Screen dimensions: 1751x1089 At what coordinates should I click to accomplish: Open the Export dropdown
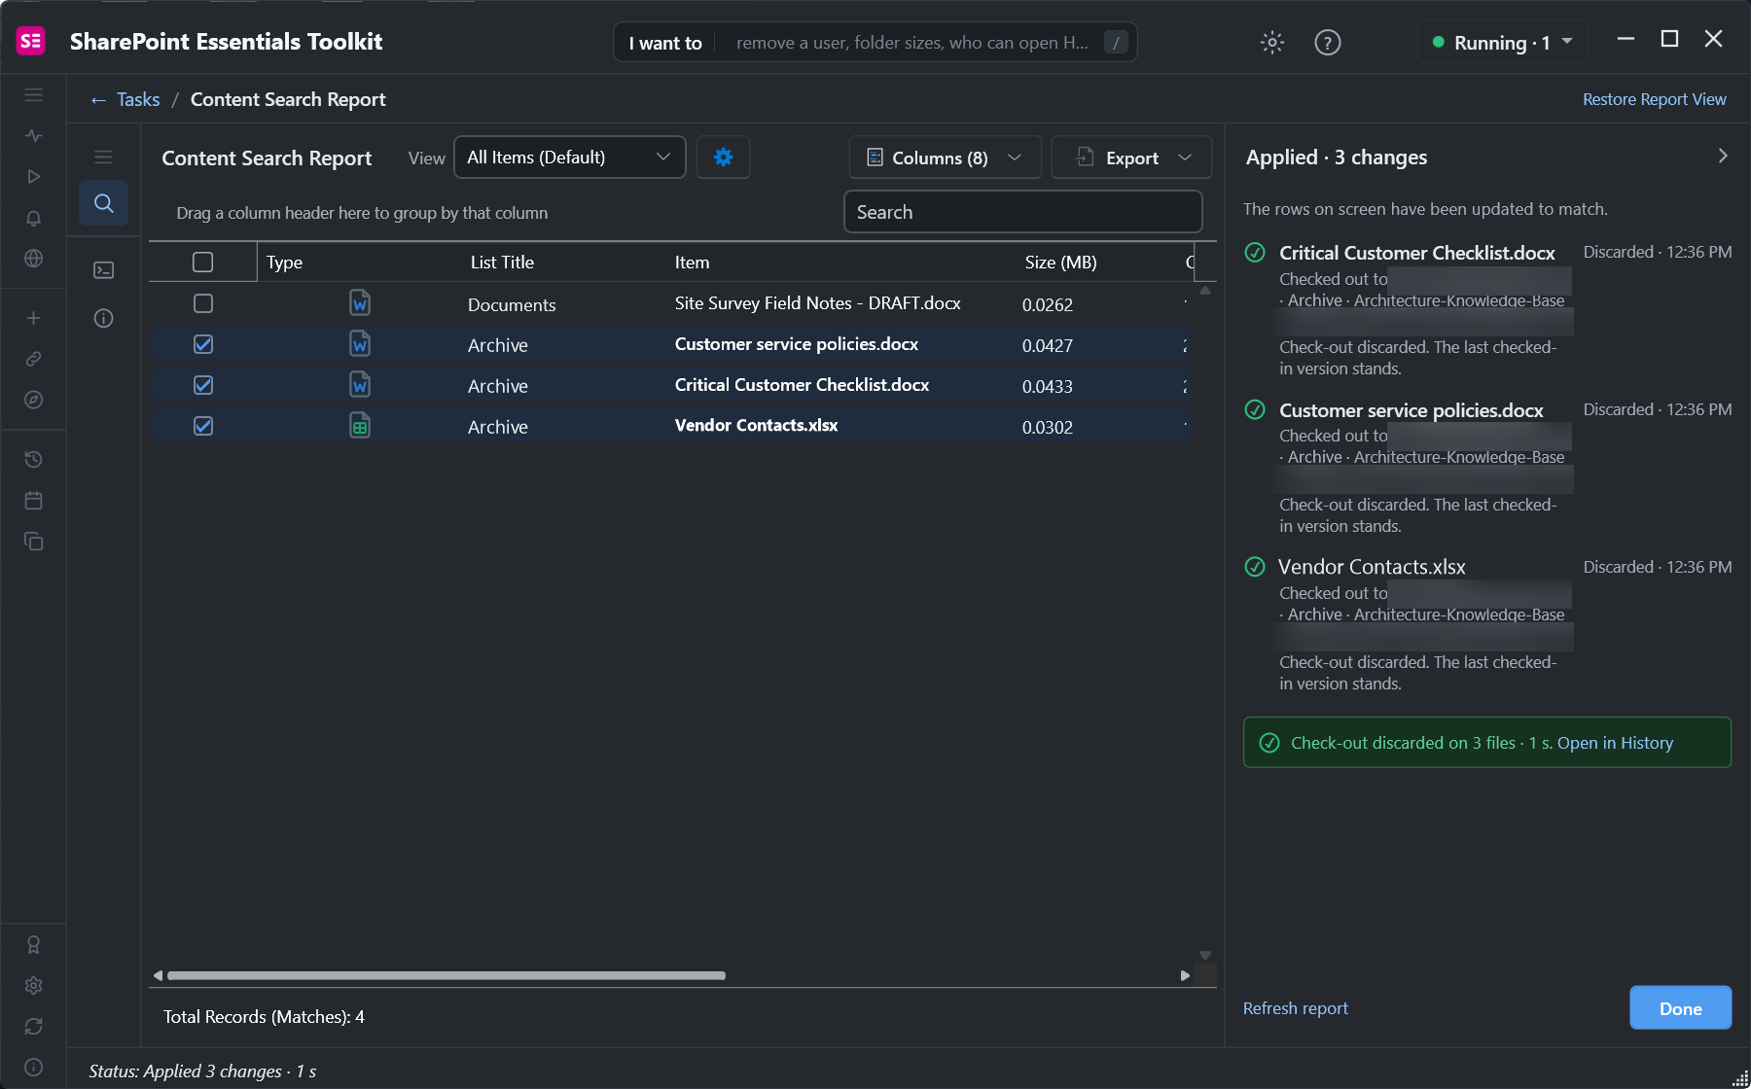point(1131,158)
